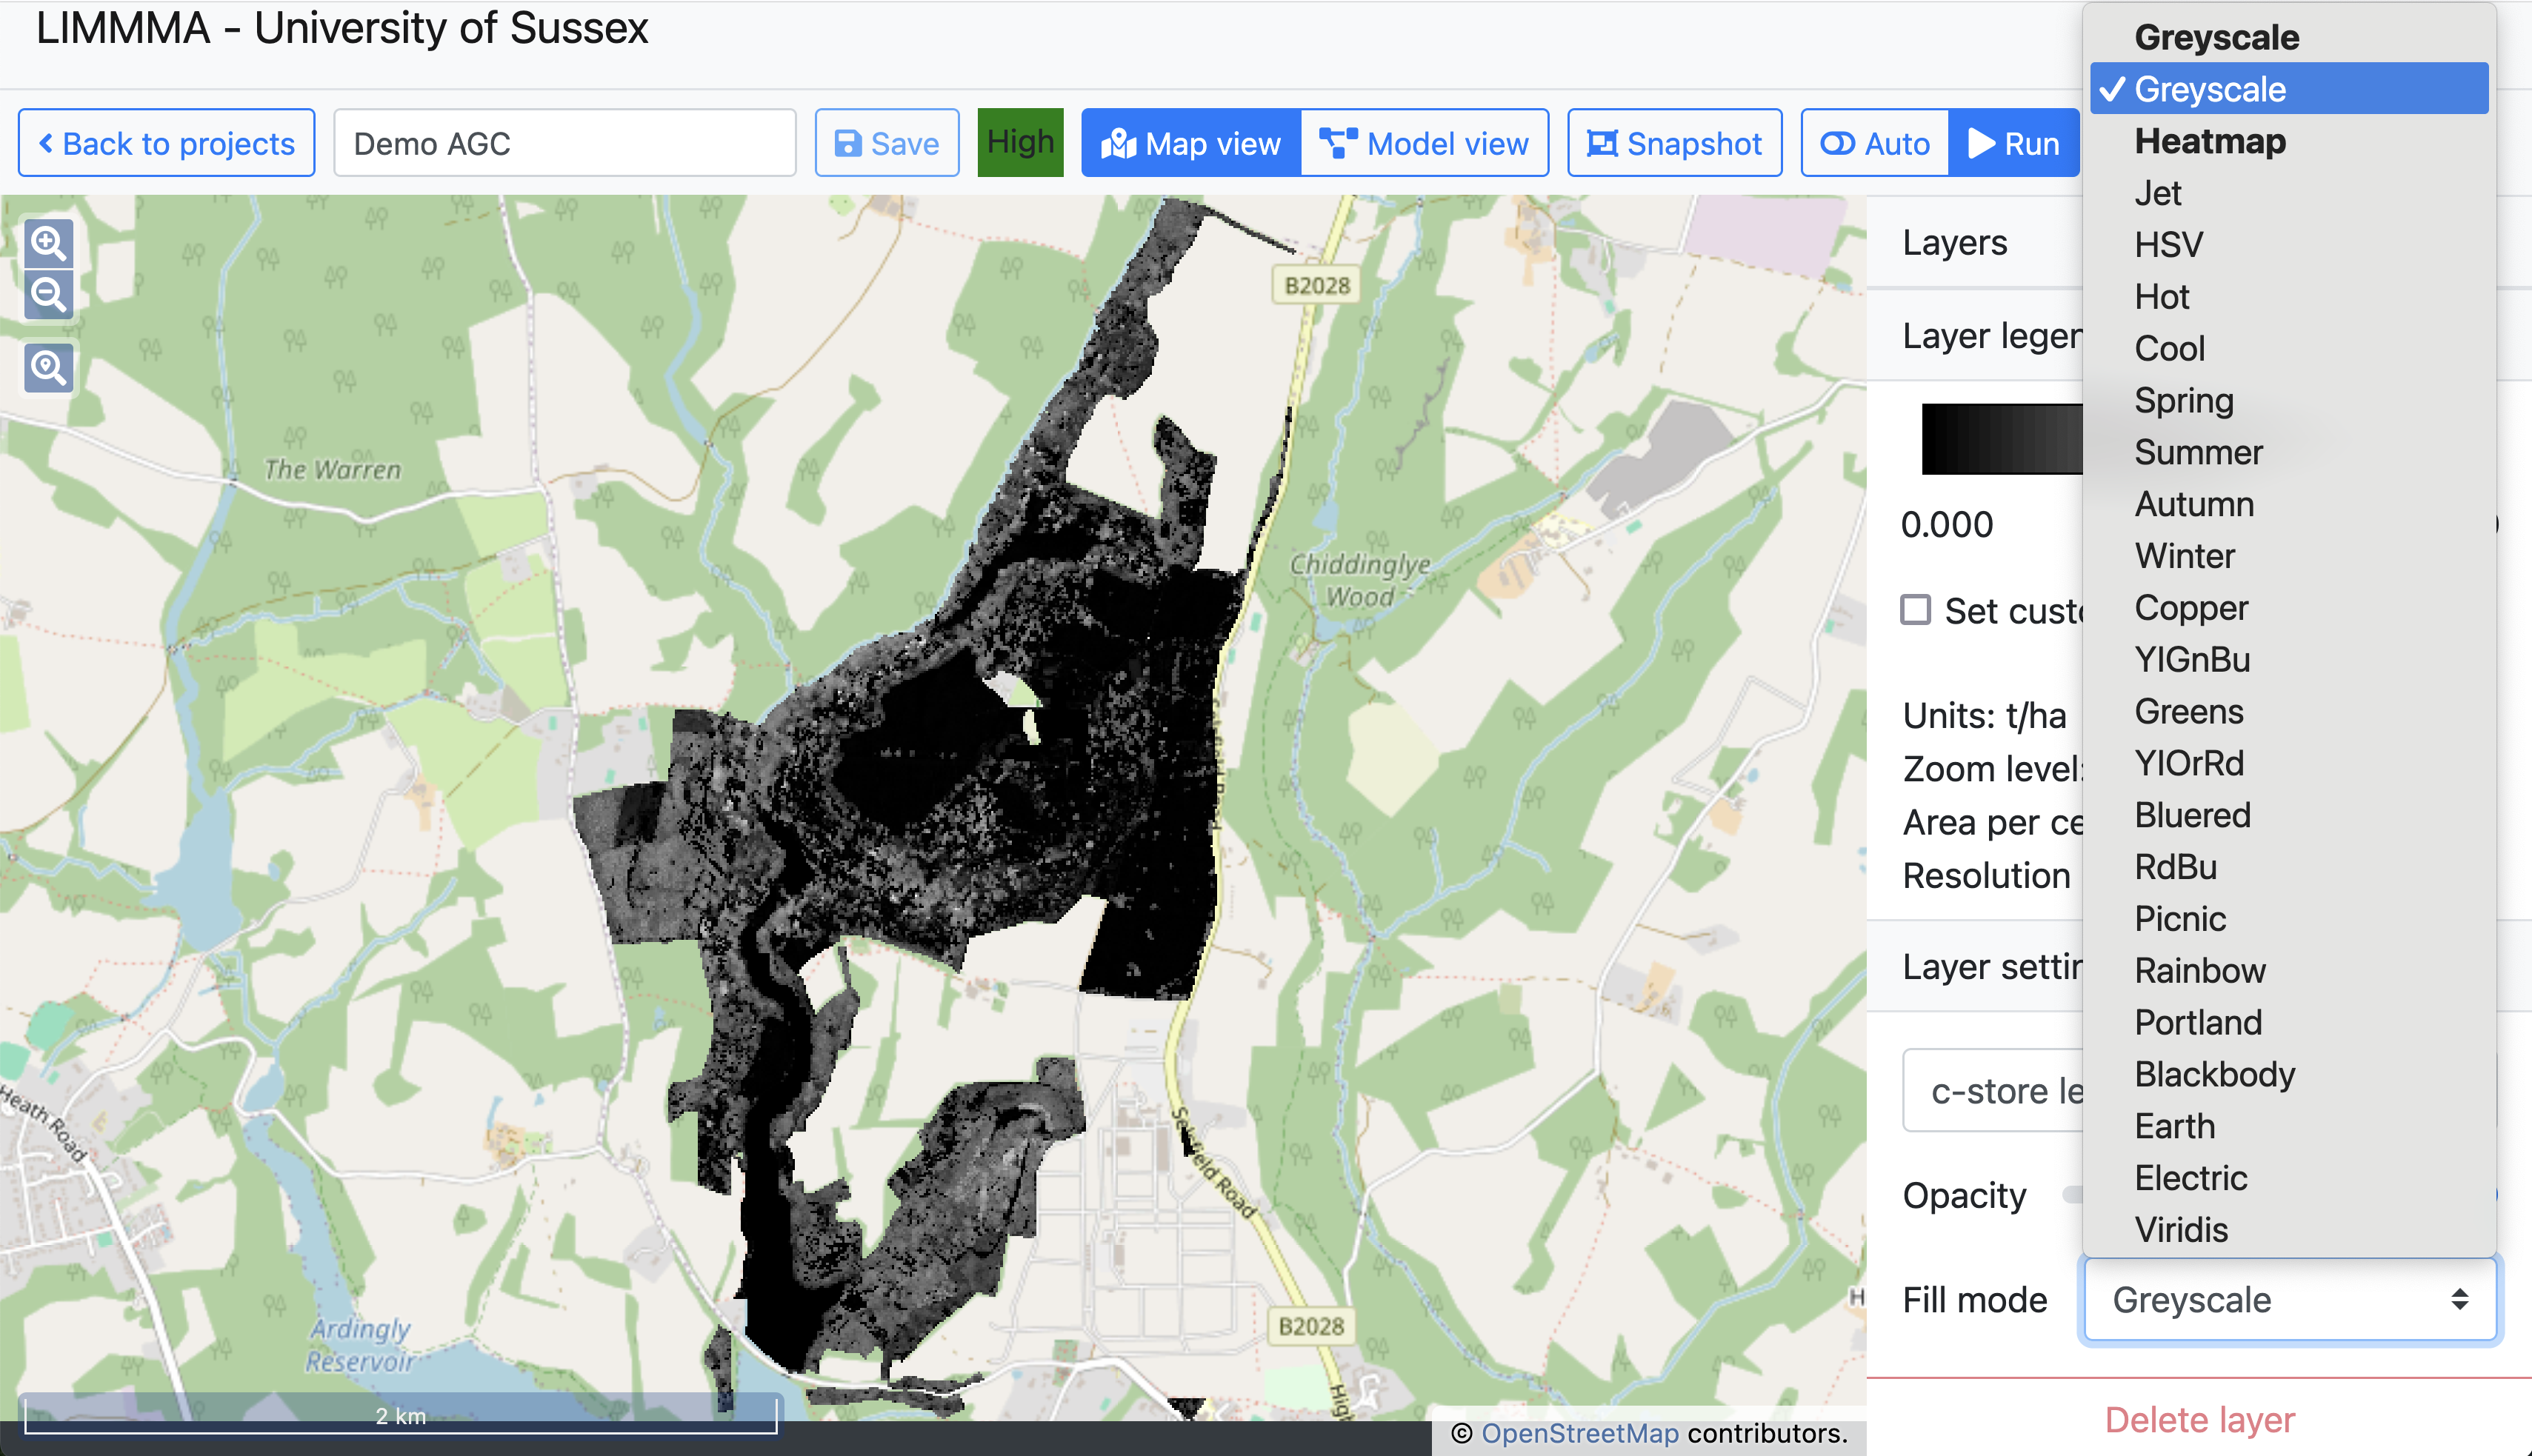Click the Snapshot button

tap(1674, 144)
